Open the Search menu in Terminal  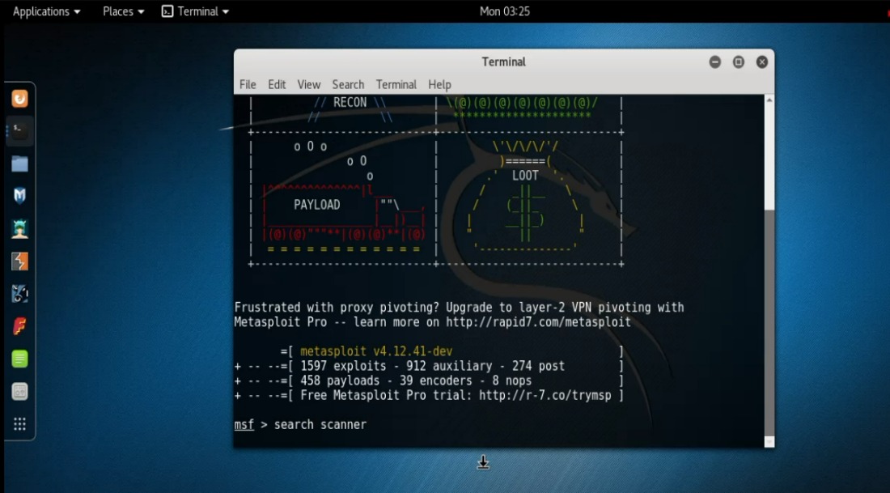pyautogui.click(x=348, y=85)
